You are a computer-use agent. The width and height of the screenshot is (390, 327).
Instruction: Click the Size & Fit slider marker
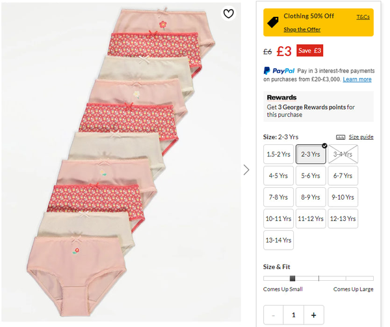pyautogui.click(x=292, y=278)
